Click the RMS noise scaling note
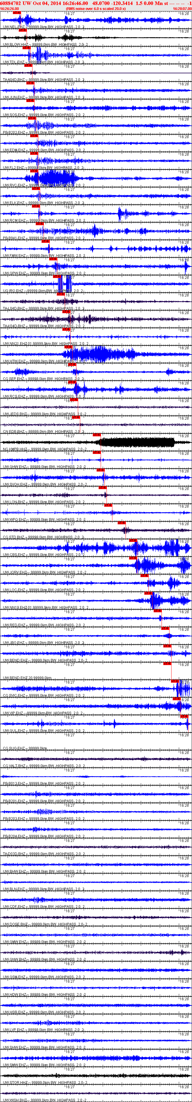The width and height of the screenshot is (192, 1102). [x=96, y=9]
